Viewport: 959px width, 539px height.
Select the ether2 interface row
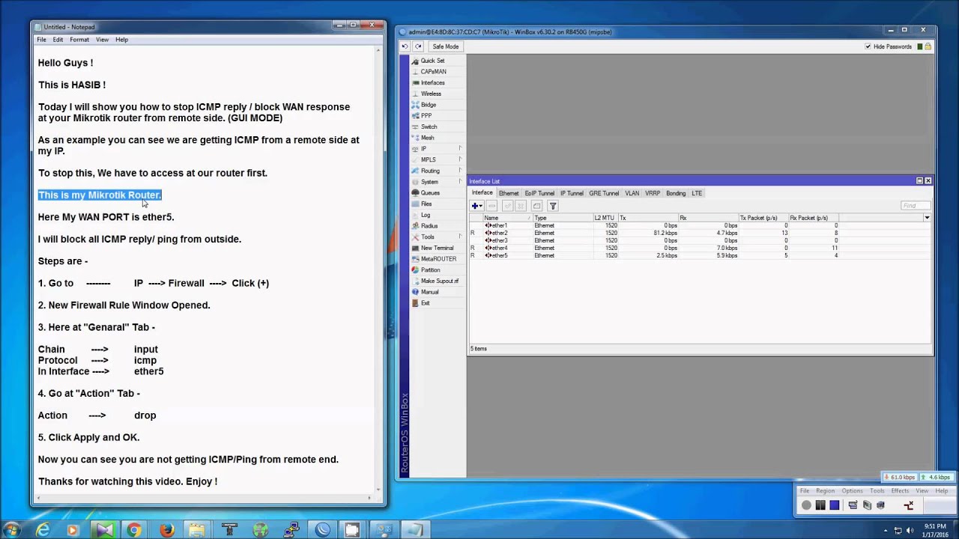coord(700,233)
